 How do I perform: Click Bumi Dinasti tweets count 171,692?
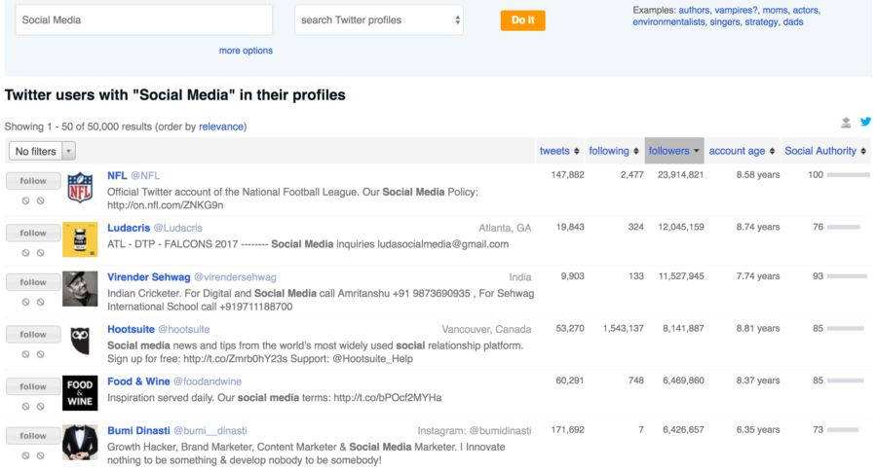(568, 430)
